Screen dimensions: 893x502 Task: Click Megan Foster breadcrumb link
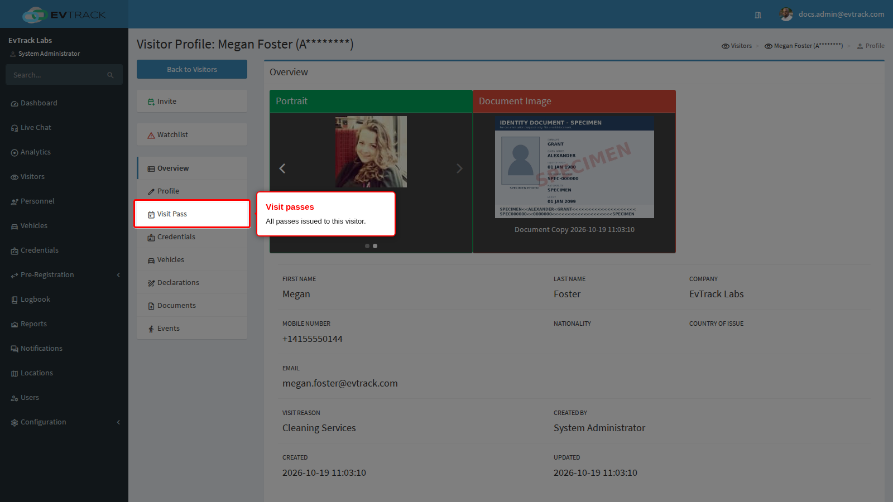tap(804, 46)
